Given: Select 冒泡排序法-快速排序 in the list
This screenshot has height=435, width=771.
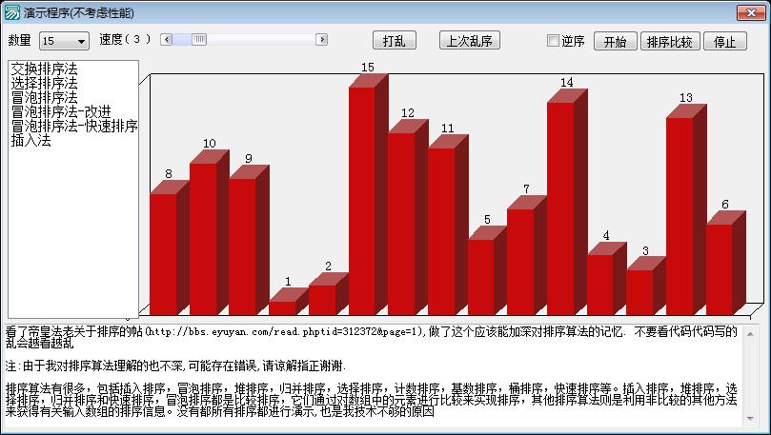Looking at the screenshot, I should (x=74, y=127).
